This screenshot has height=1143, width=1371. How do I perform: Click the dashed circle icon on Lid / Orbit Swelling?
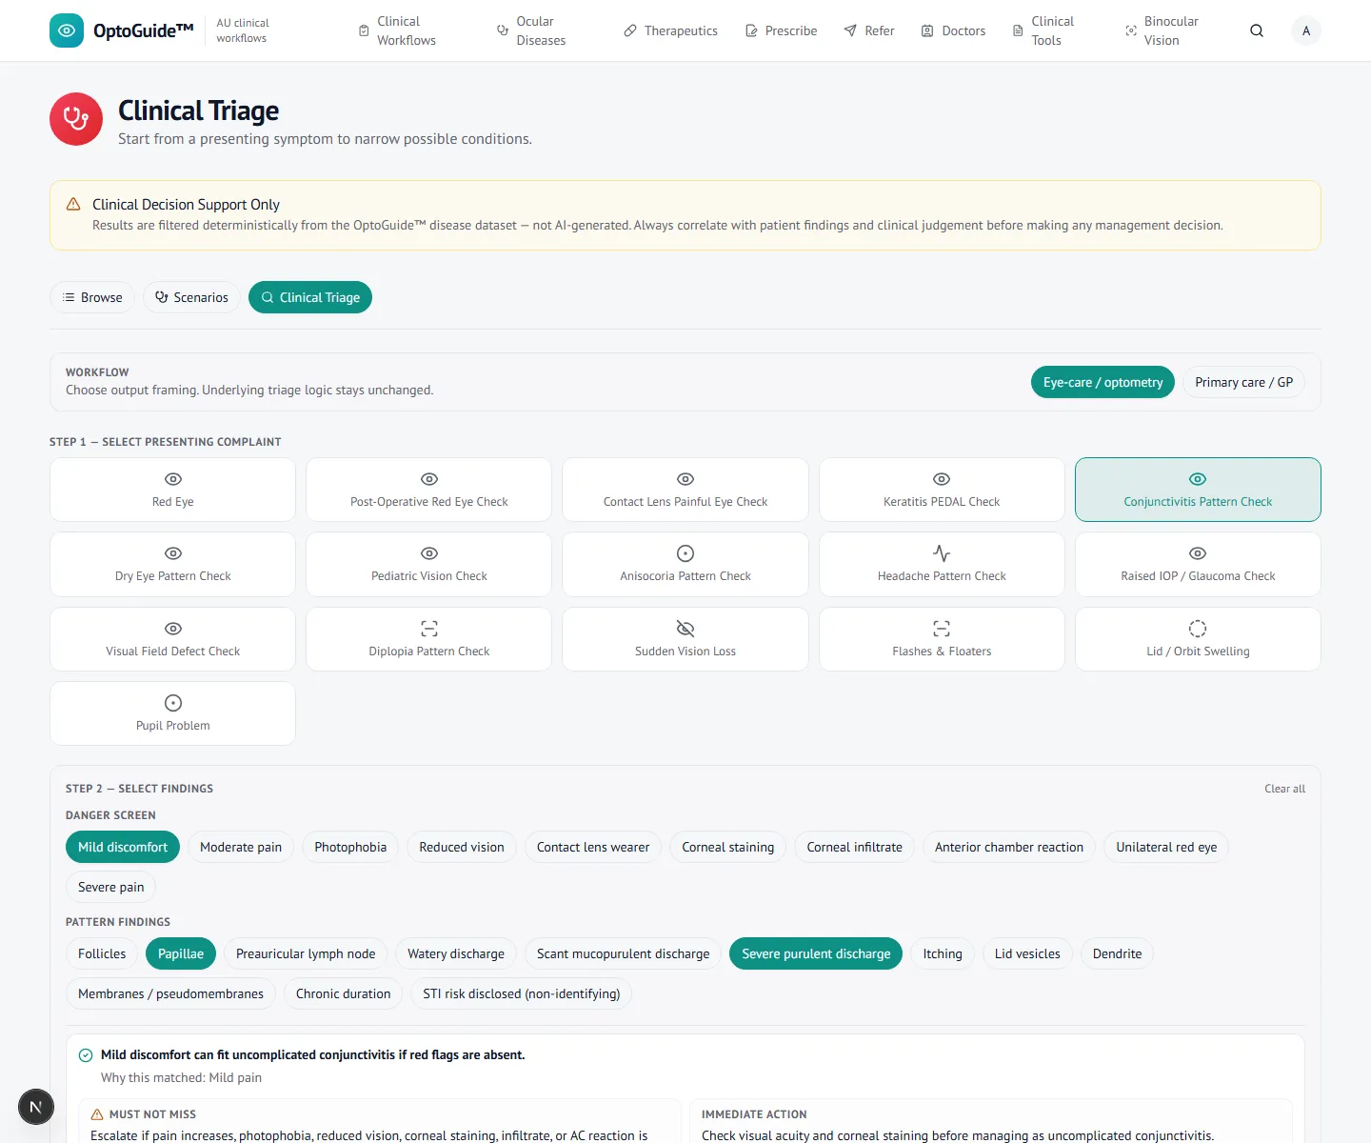tap(1198, 629)
